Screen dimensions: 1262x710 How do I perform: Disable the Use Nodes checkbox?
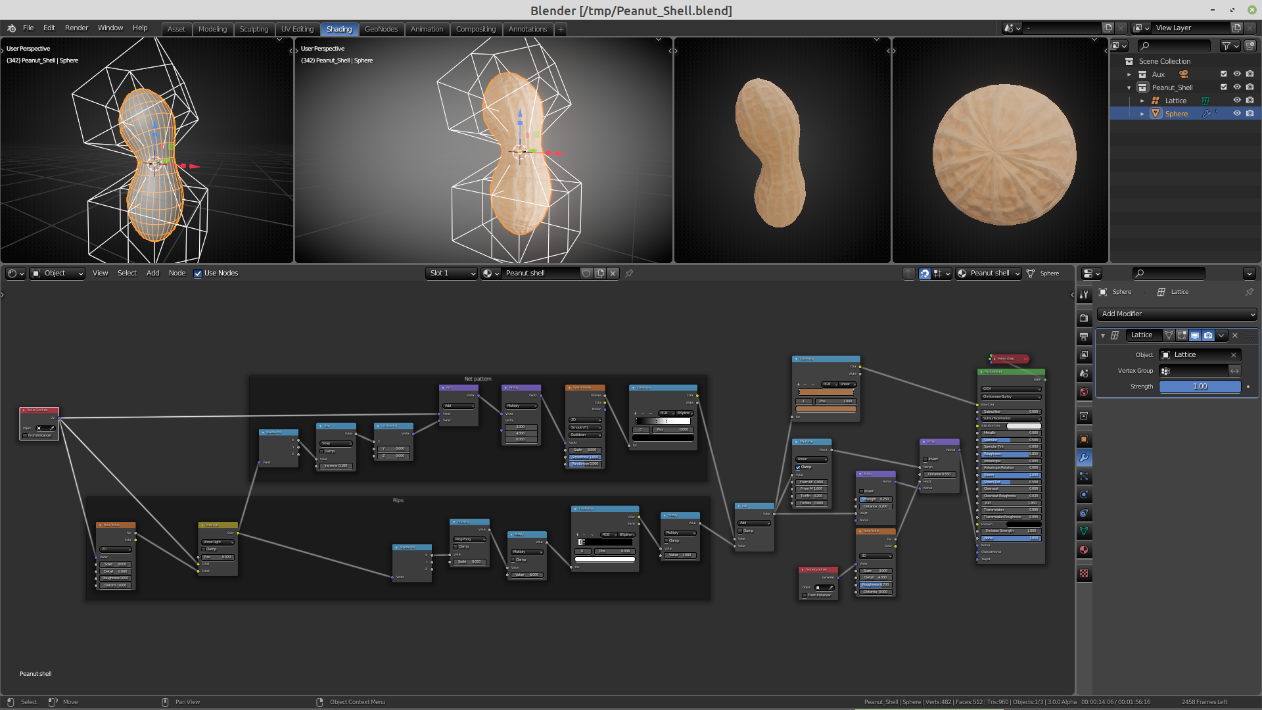tap(198, 273)
